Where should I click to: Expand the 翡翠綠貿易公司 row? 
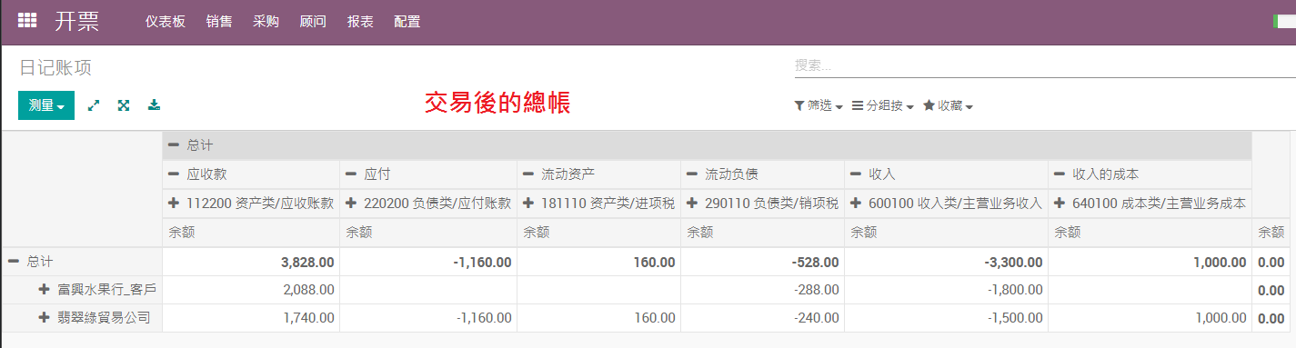click(94, 318)
